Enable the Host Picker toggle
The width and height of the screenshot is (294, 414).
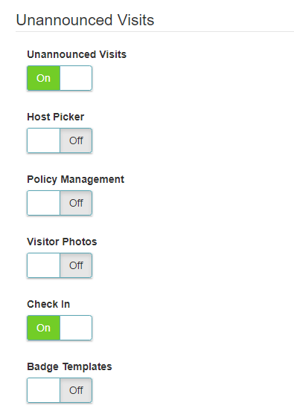pos(60,140)
